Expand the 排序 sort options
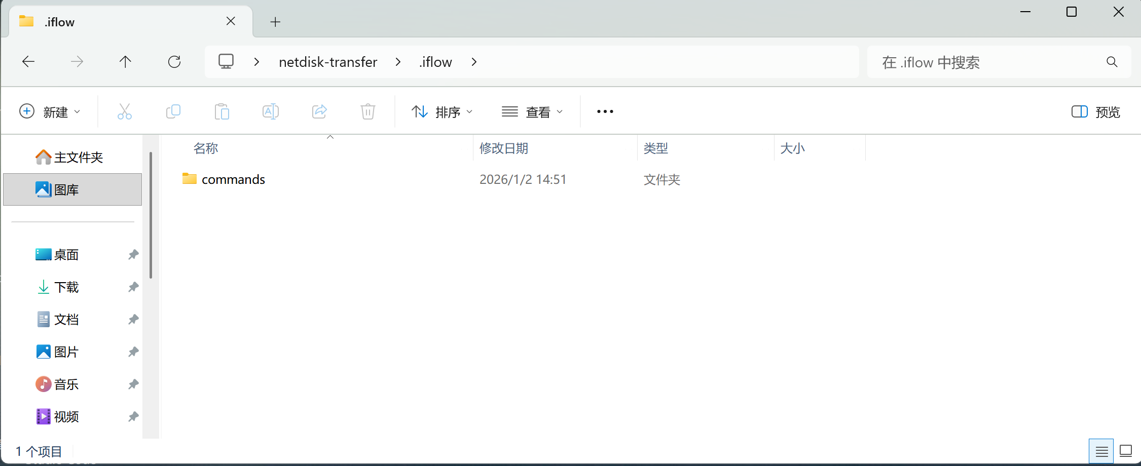This screenshot has height=466, width=1141. [441, 111]
